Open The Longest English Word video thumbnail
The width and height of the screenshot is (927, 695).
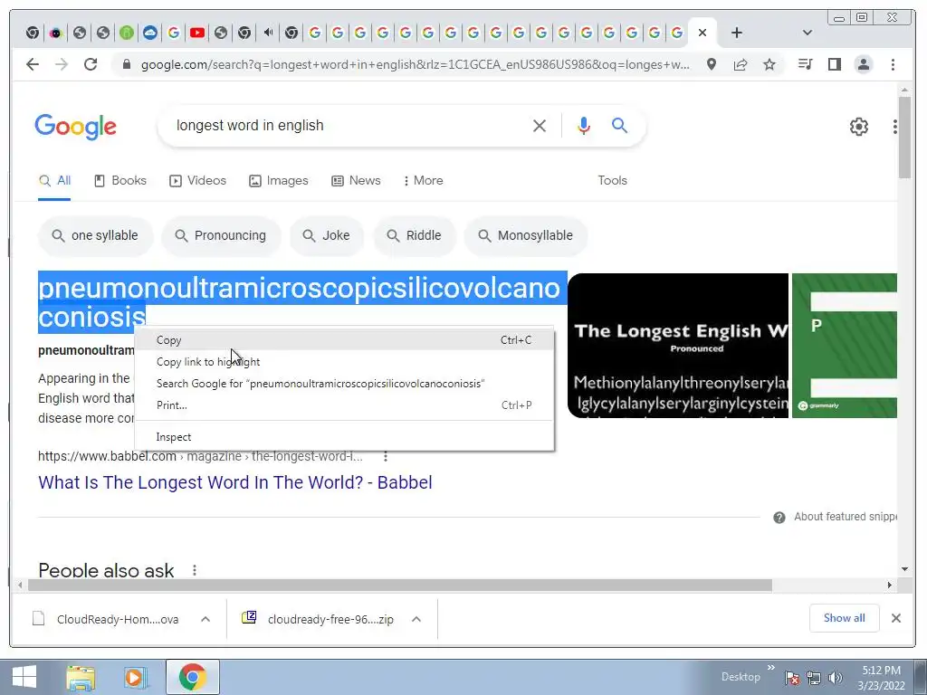pos(678,345)
